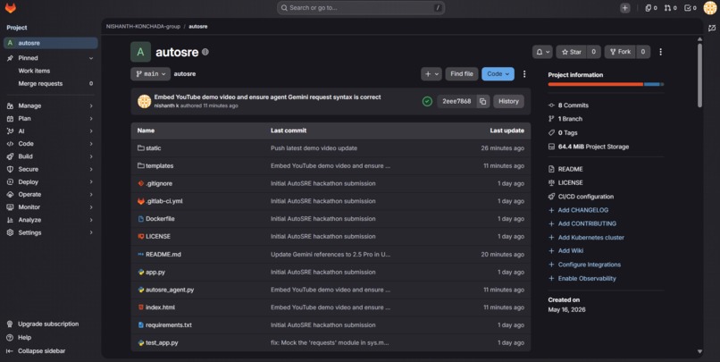The image size is (720, 362).
Task: Open the add file plus dropdown
Action: (x=431, y=74)
